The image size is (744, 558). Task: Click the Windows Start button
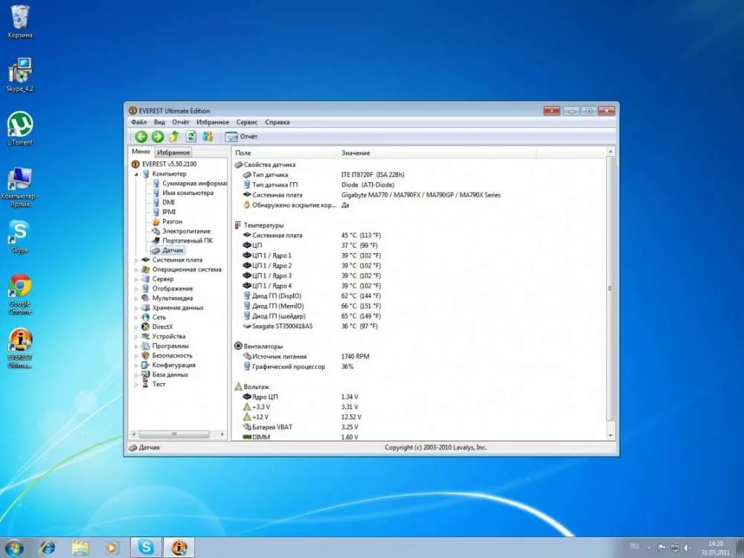point(13,548)
